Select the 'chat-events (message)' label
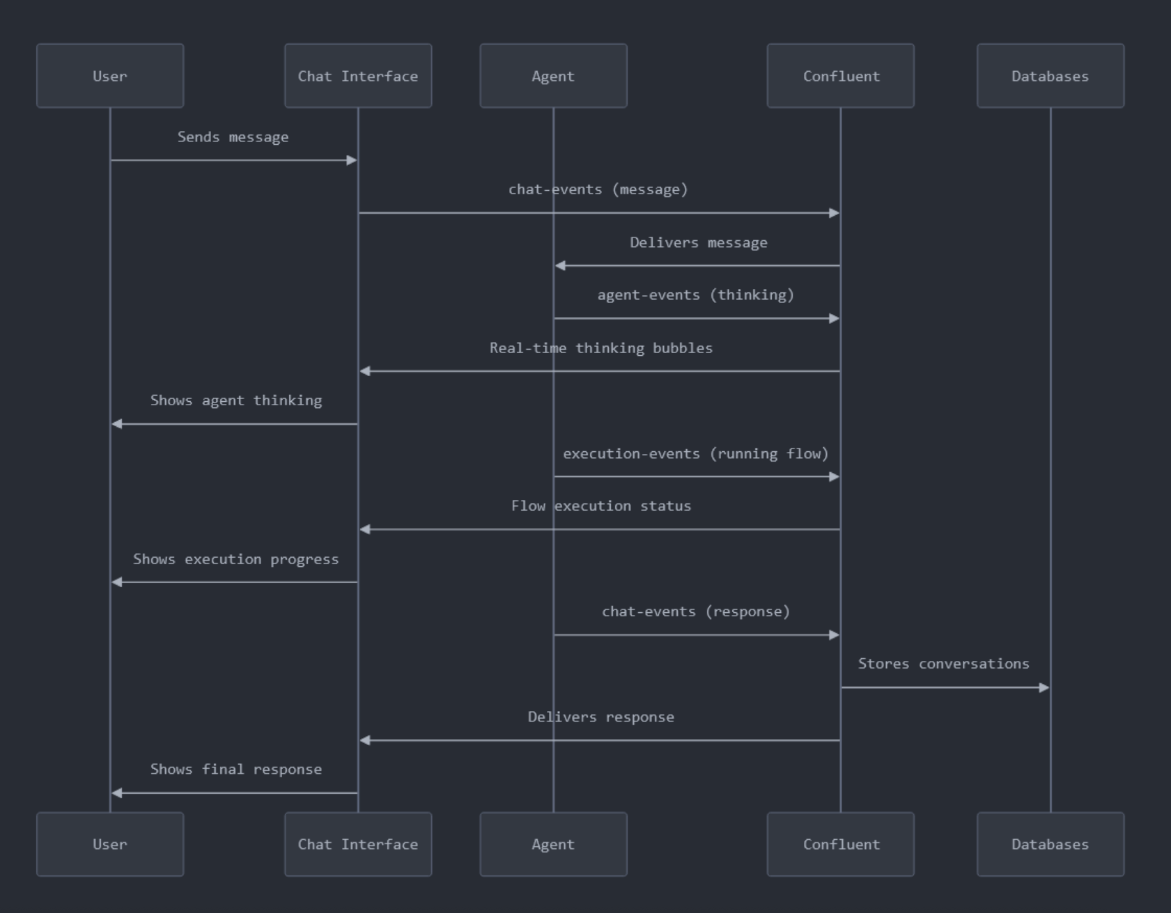The width and height of the screenshot is (1171, 913). (598, 189)
